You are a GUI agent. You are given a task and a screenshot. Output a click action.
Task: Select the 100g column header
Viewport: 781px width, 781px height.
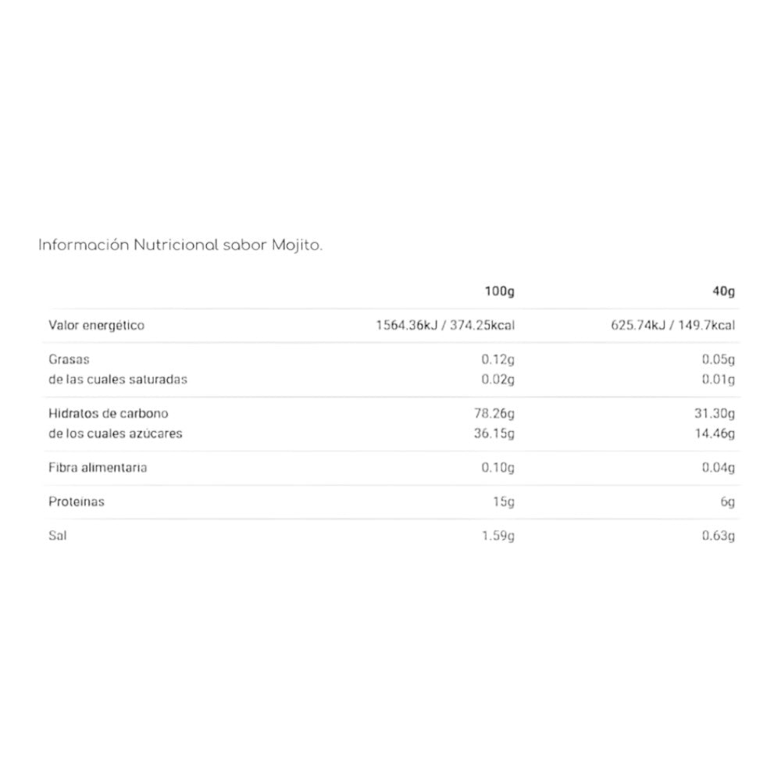click(500, 292)
